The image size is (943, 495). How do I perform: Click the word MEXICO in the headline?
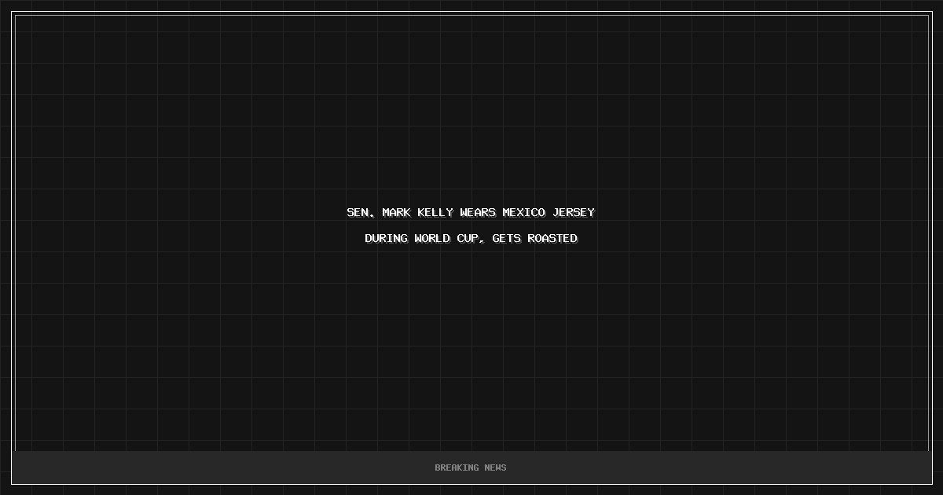click(524, 213)
